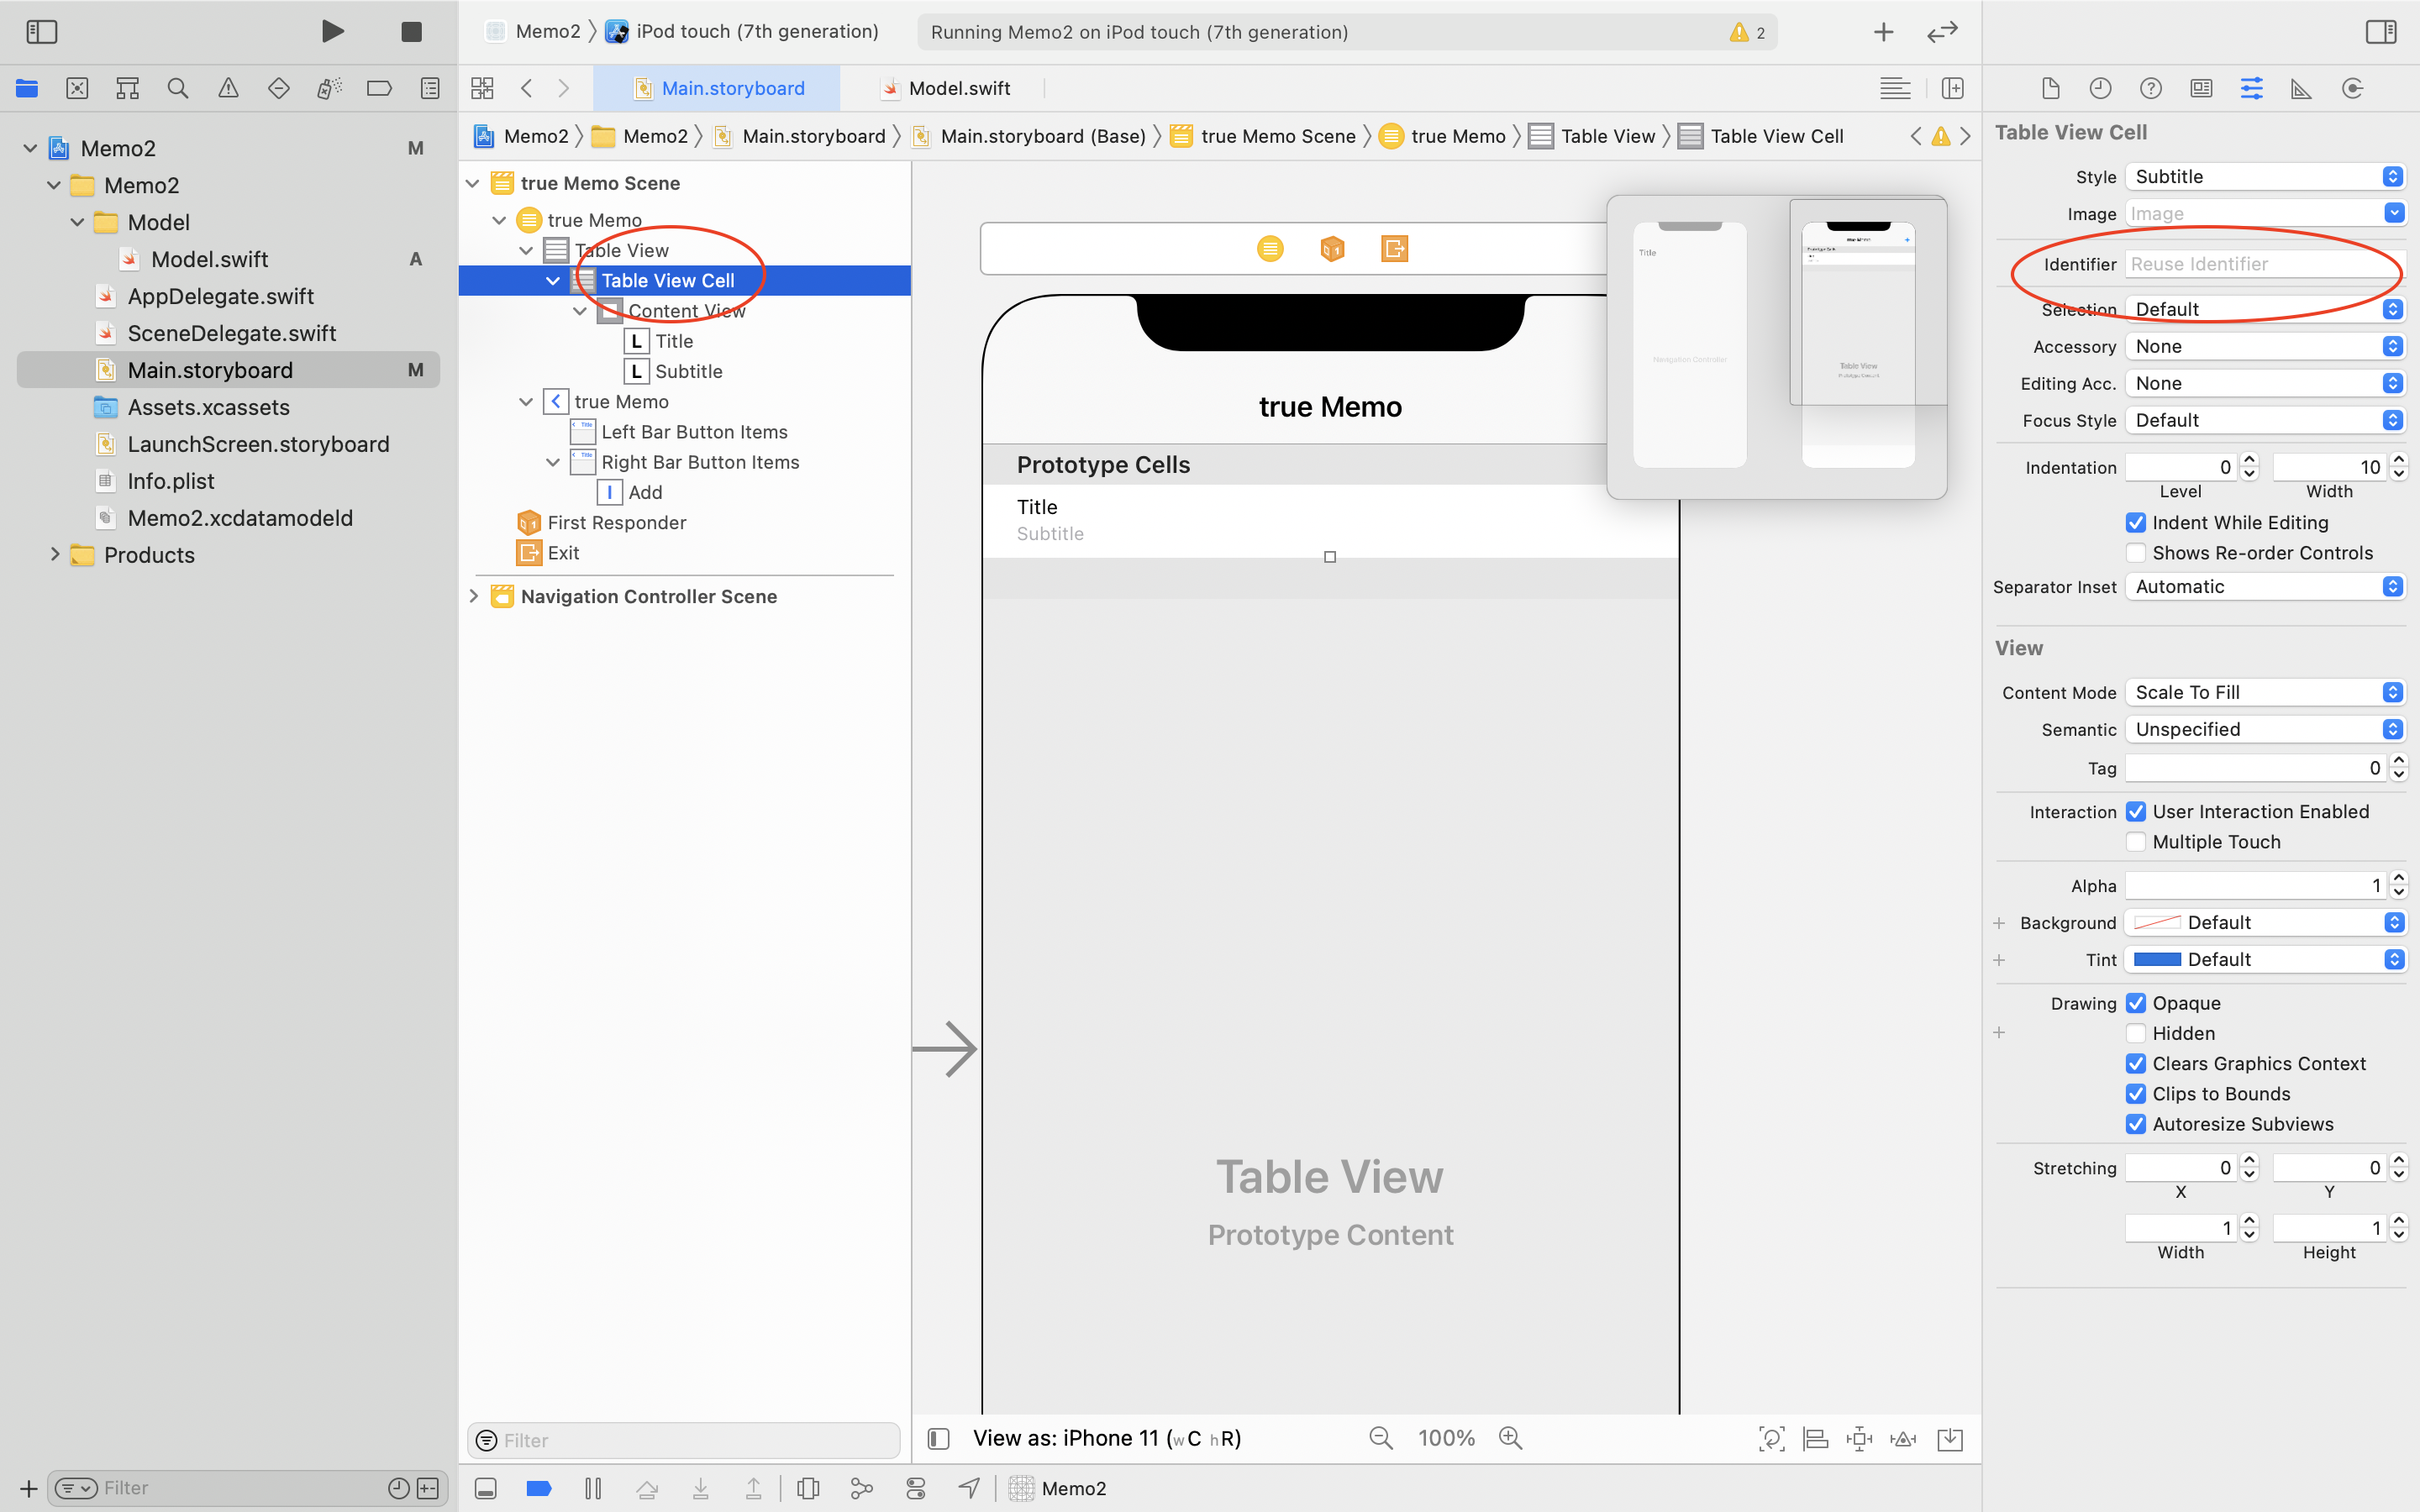Open the cell Style dropdown

(x=2264, y=177)
